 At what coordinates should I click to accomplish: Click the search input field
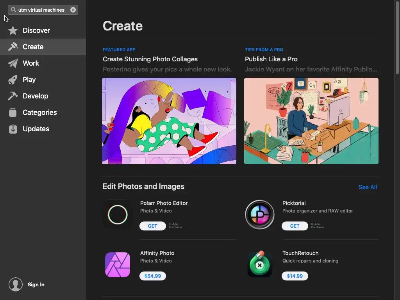tap(41, 10)
